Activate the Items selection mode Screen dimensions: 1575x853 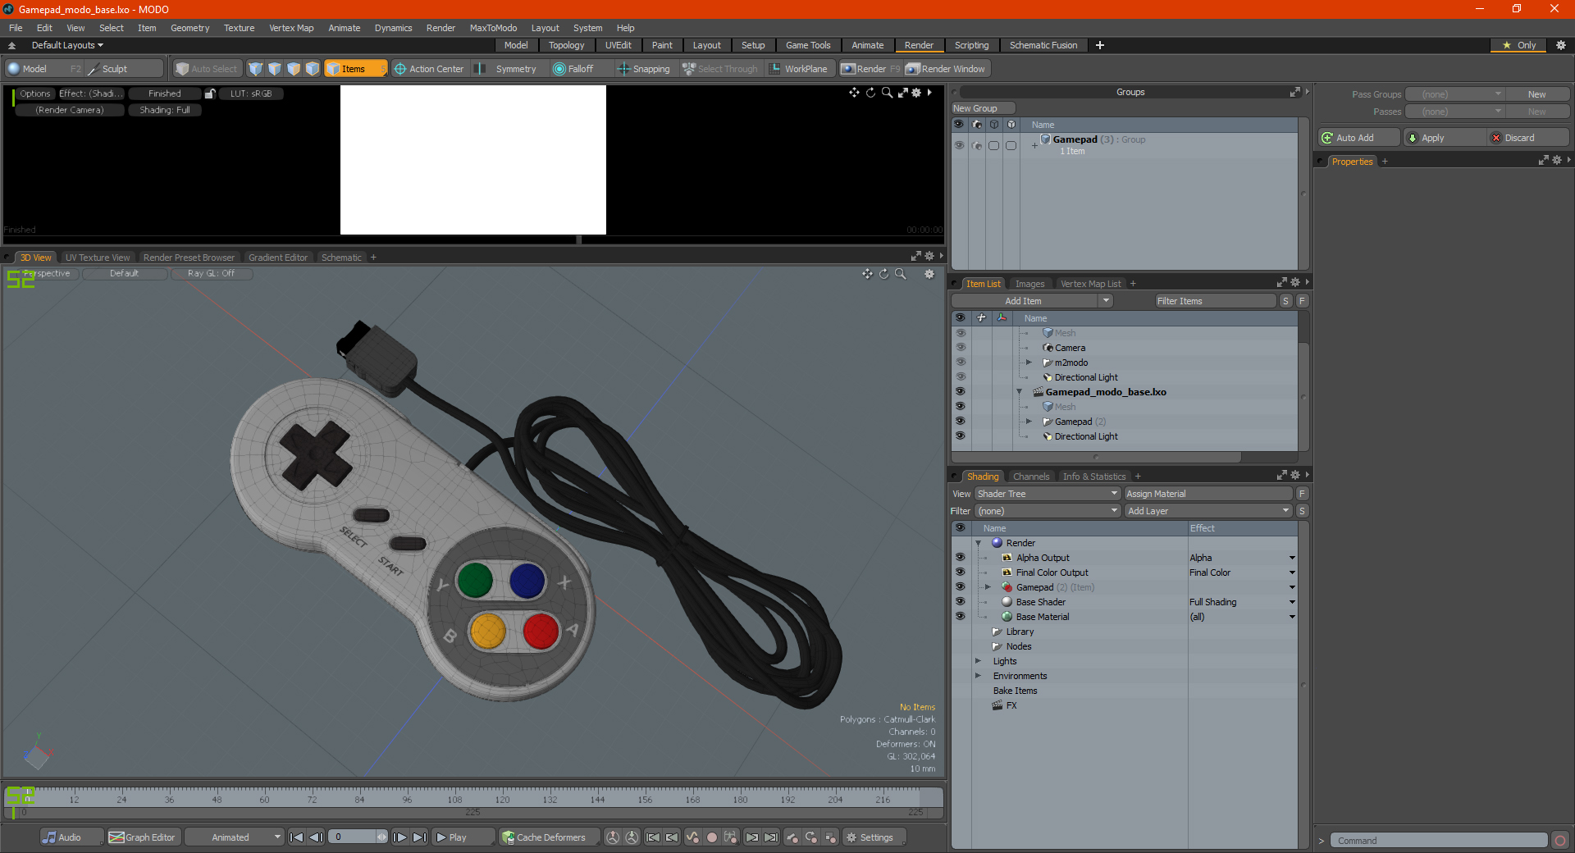click(354, 69)
